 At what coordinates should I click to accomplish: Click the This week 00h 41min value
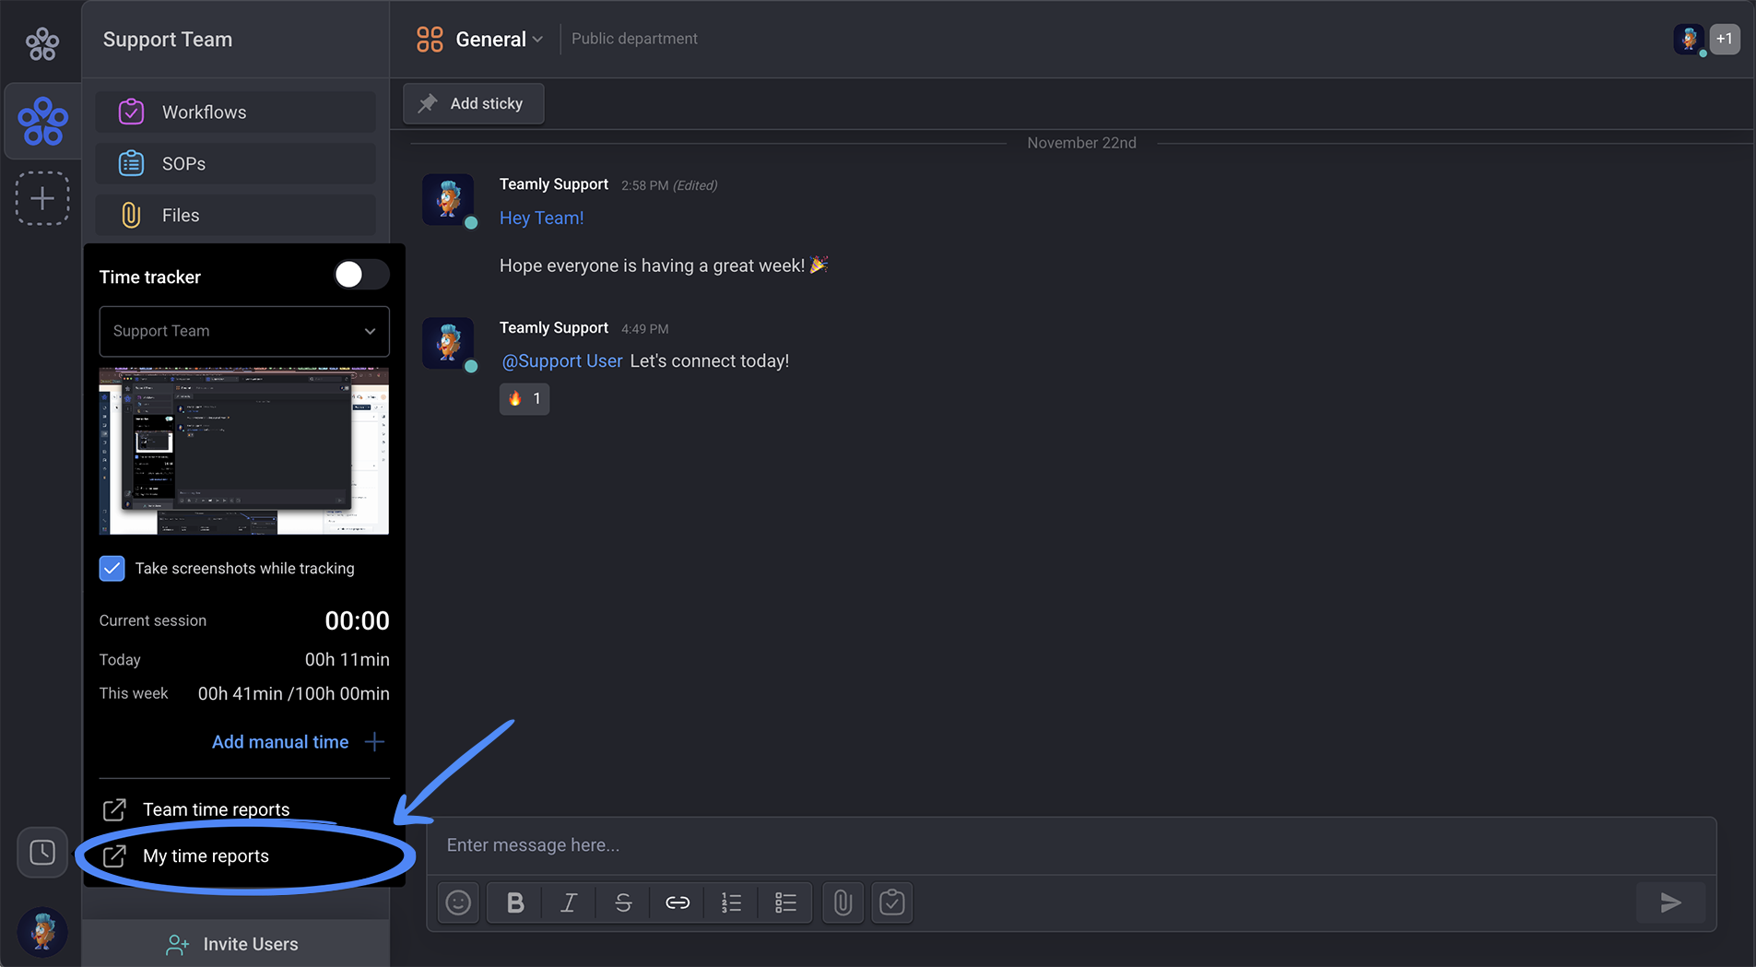pos(240,693)
